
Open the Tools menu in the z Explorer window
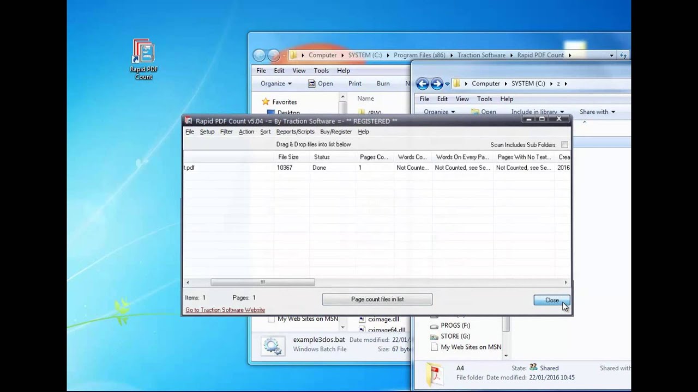[485, 99]
